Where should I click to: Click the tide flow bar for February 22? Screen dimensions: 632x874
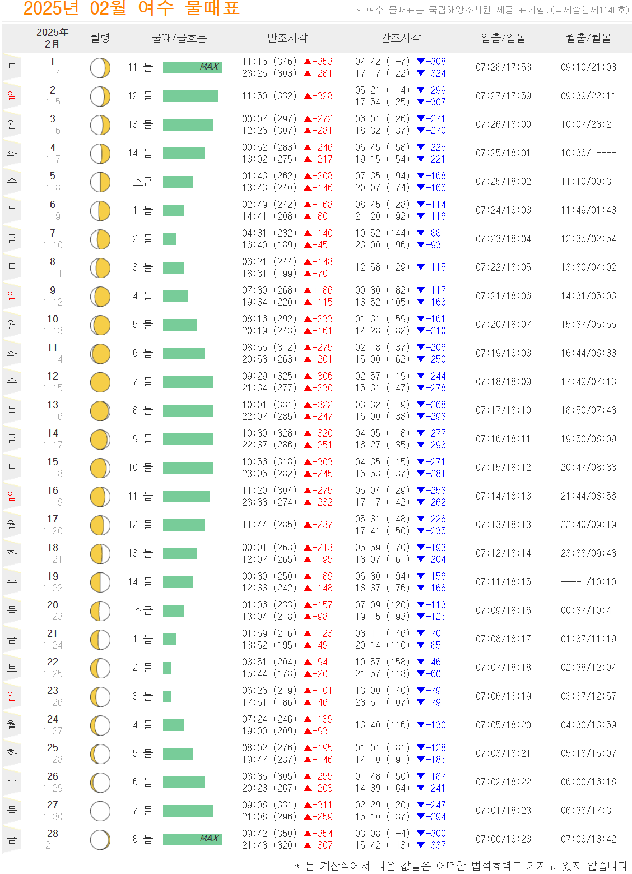(x=167, y=668)
